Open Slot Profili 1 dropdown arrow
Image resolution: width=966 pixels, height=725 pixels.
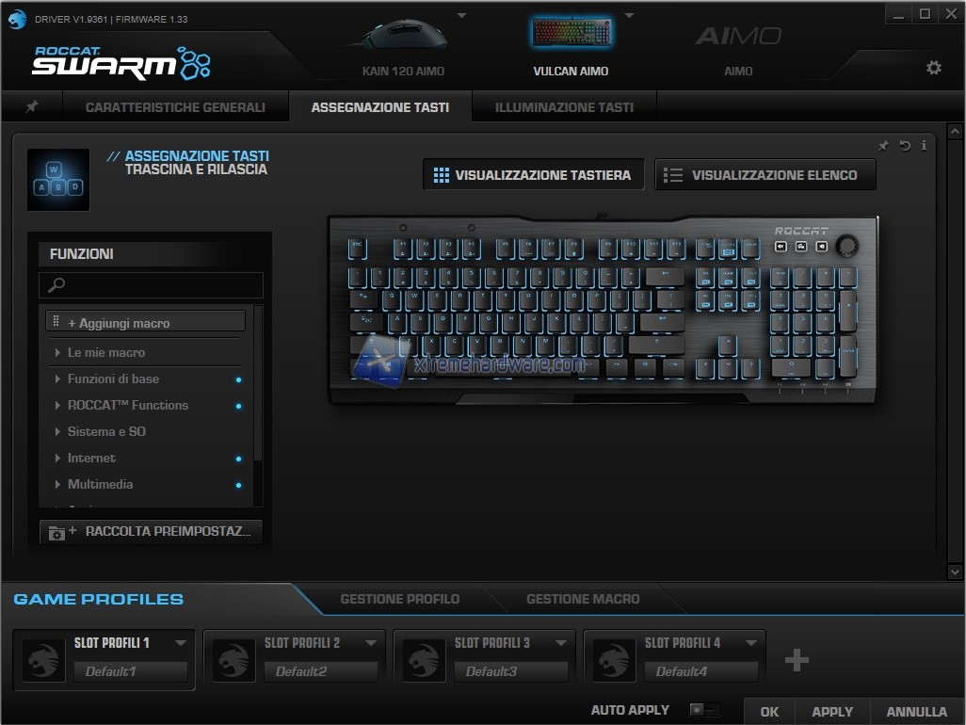coord(181,643)
